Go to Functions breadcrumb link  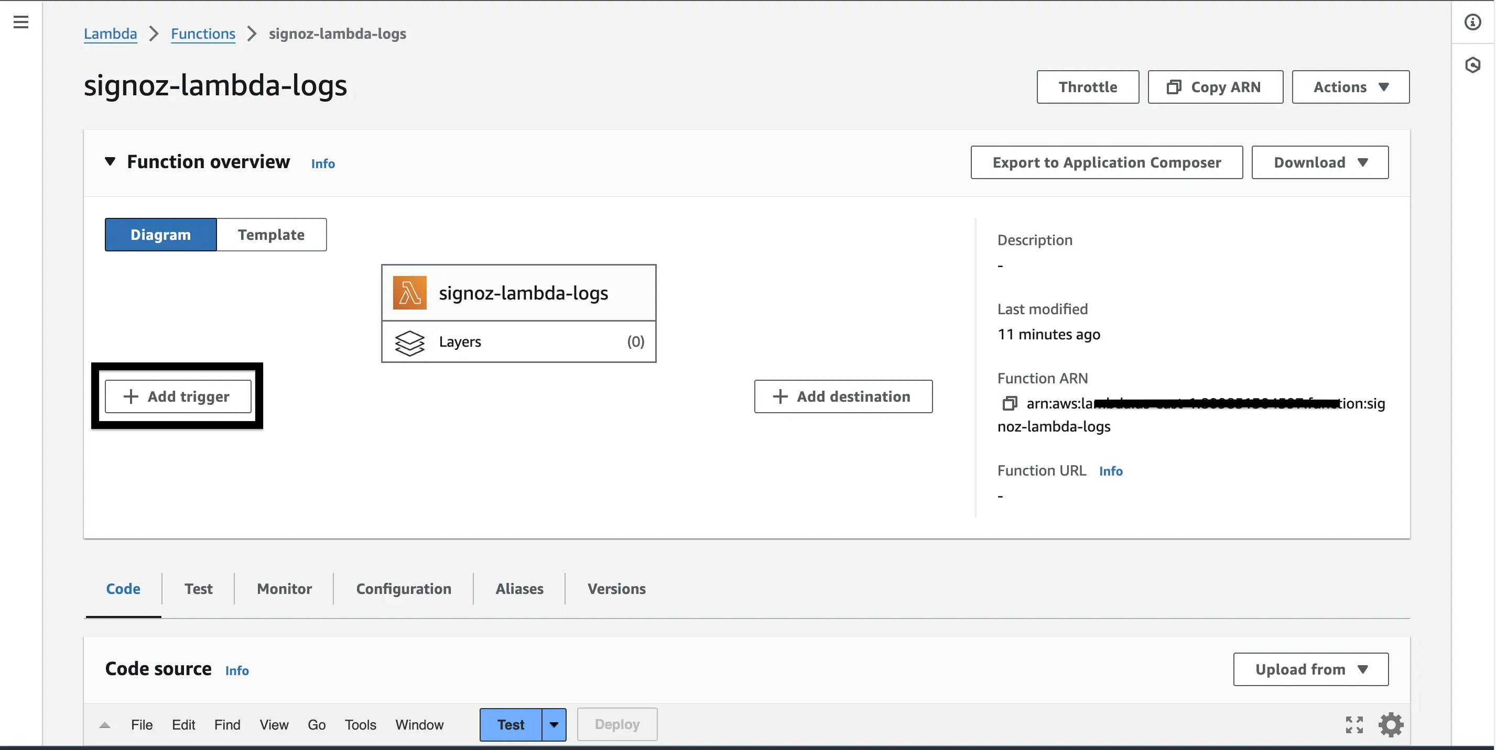coord(203,34)
